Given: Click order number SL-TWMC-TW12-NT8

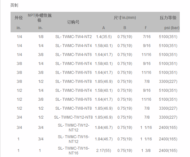Looking at the screenshot, I should tap(73, 117).
